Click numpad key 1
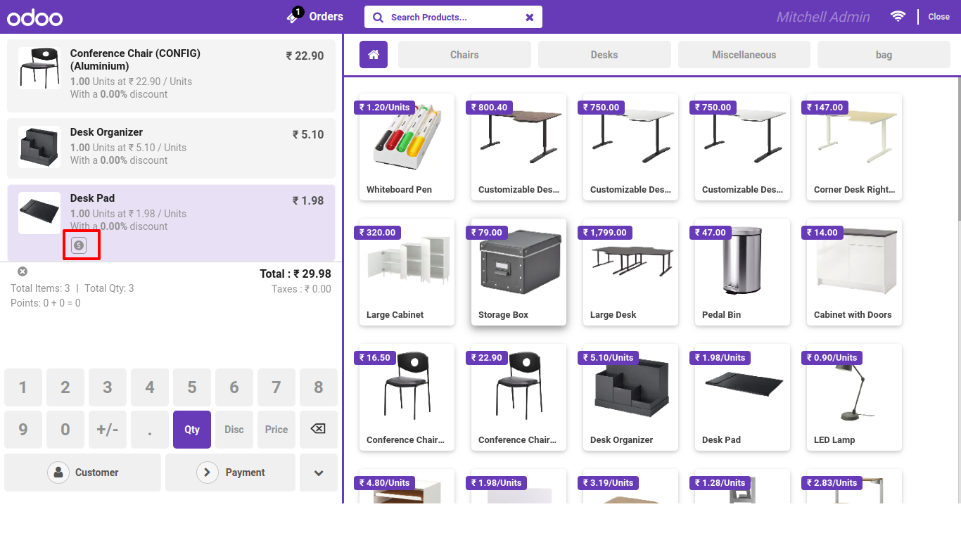Viewport: 961px width, 540px height. click(x=23, y=387)
